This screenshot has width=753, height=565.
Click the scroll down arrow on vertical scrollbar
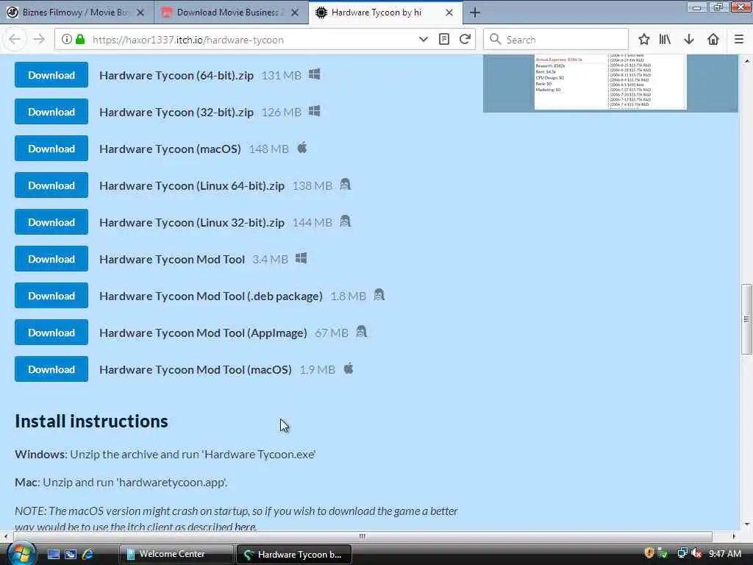747,525
